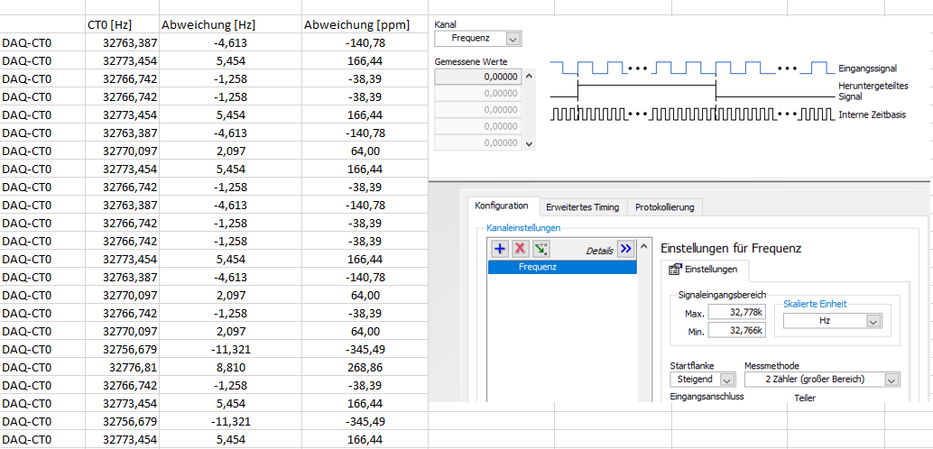
Task: Click the Einstellungen sub-tab icon
Action: [673, 270]
